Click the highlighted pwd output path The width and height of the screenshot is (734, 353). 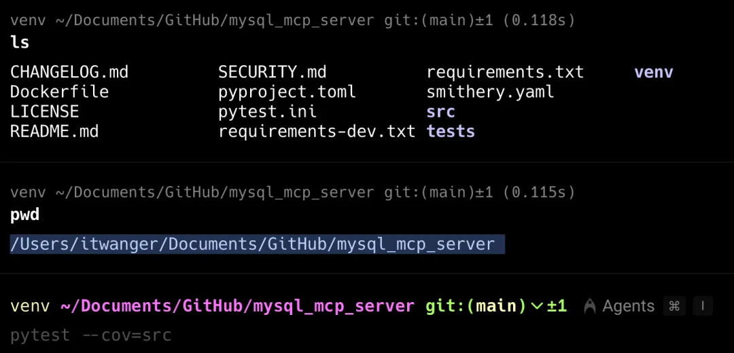point(257,244)
